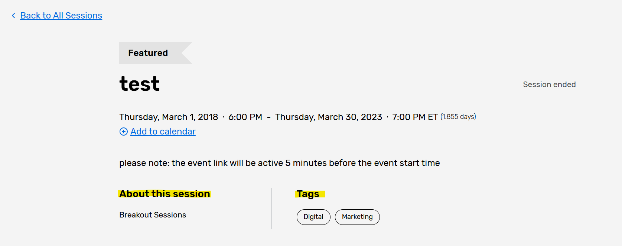Viewport: 622px width, 246px height.
Task: Click the 7:00 PM ET end time
Action: point(415,117)
